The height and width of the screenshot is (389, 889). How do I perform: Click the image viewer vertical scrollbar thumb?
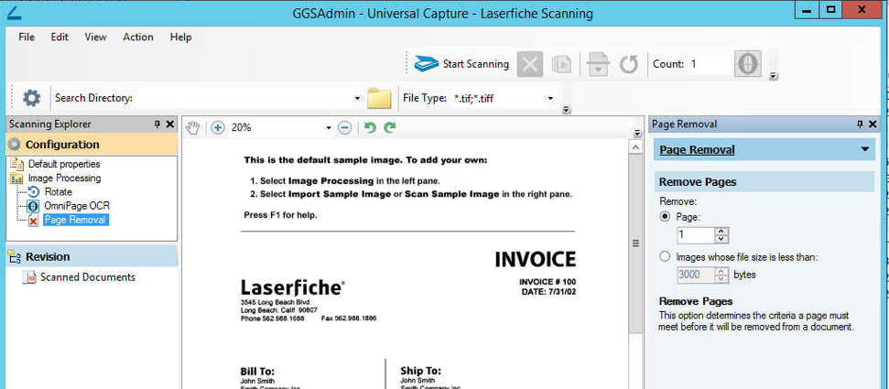636,243
